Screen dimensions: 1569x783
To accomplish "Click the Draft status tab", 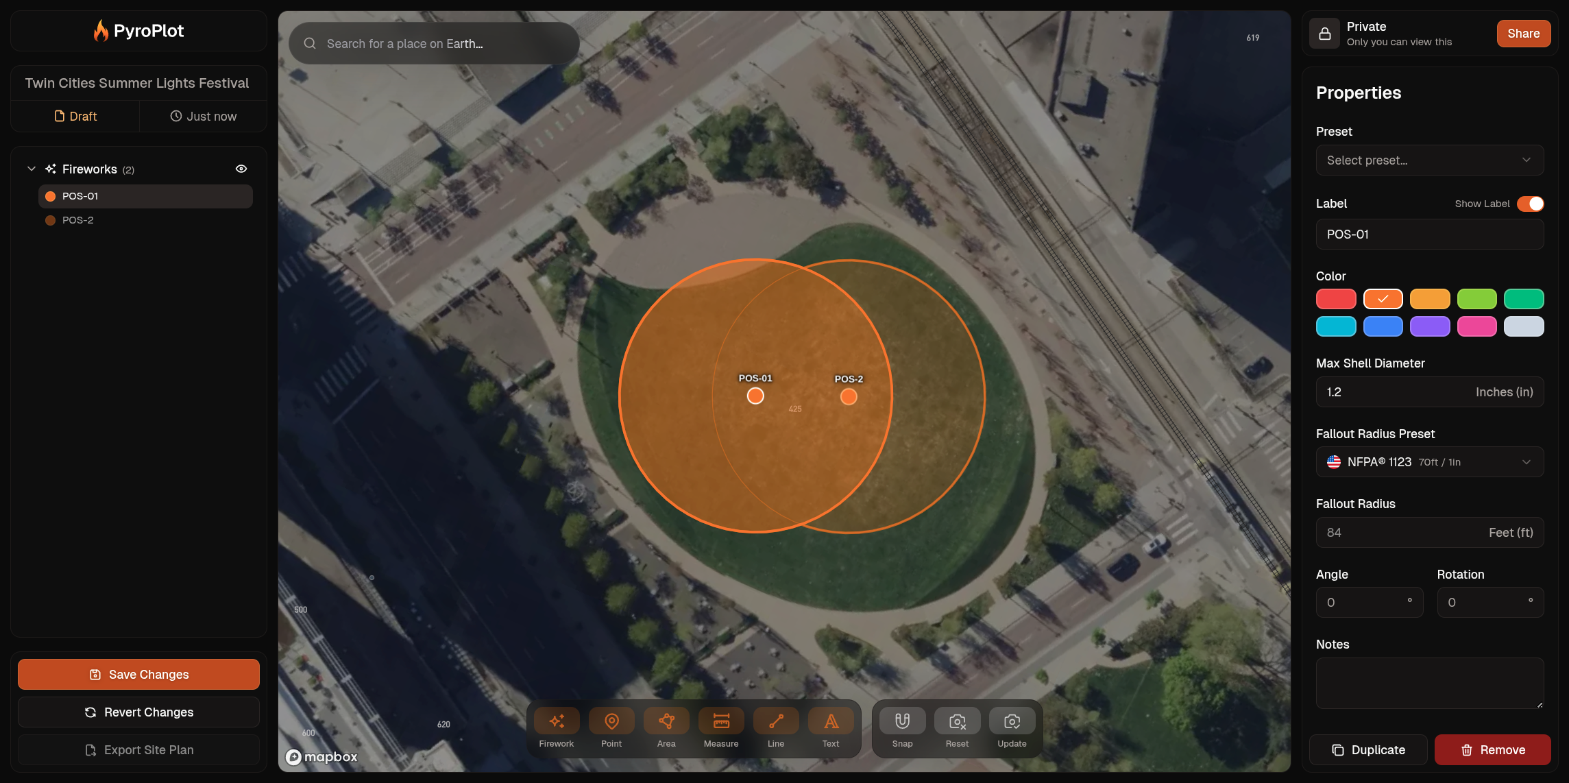I will [75, 117].
